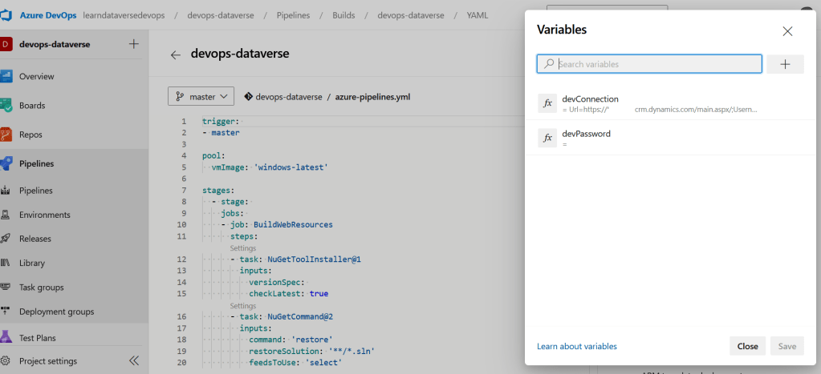Screen dimensions: 821x374
Task: Click 'NuGetToolInstaller@1' task text
Action: coord(314,259)
